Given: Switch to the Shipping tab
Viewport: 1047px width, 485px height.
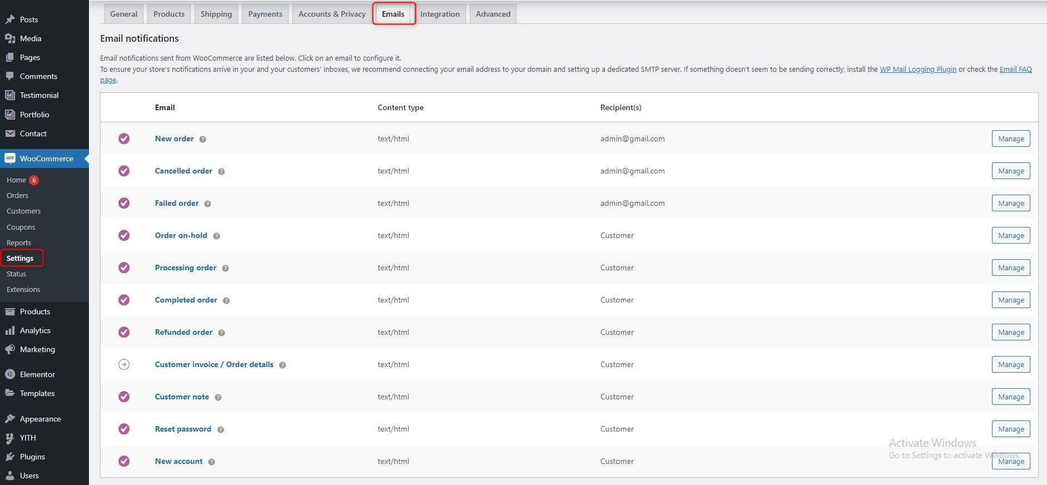Looking at the screenshot, I should pos(216,14).
